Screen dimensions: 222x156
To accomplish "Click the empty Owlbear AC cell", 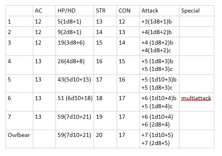I will [44, 139].
